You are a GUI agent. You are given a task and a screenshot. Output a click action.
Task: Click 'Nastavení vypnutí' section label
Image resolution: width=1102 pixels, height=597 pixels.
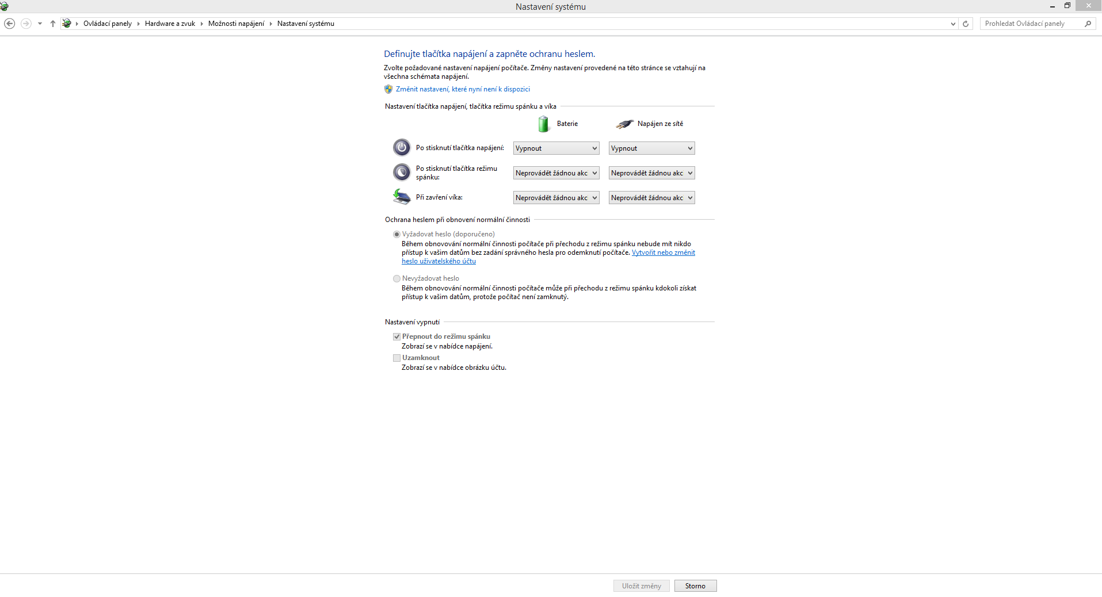[413, 322]
